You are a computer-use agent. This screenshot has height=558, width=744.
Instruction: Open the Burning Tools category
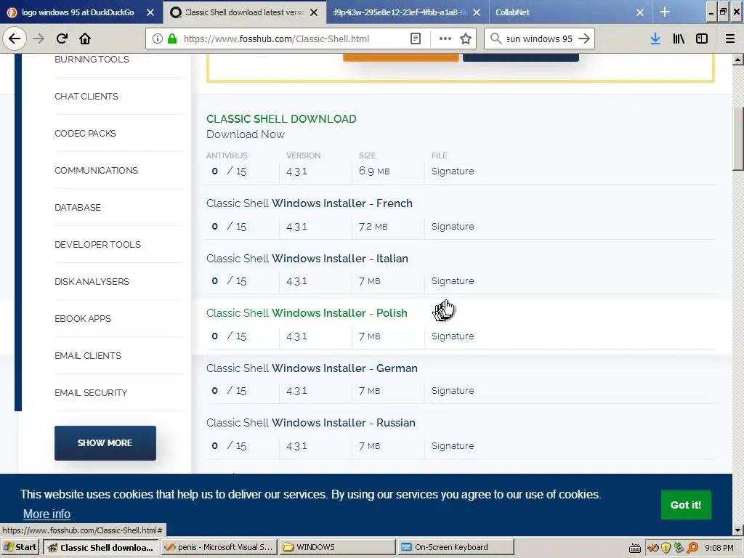coord(92,60)
